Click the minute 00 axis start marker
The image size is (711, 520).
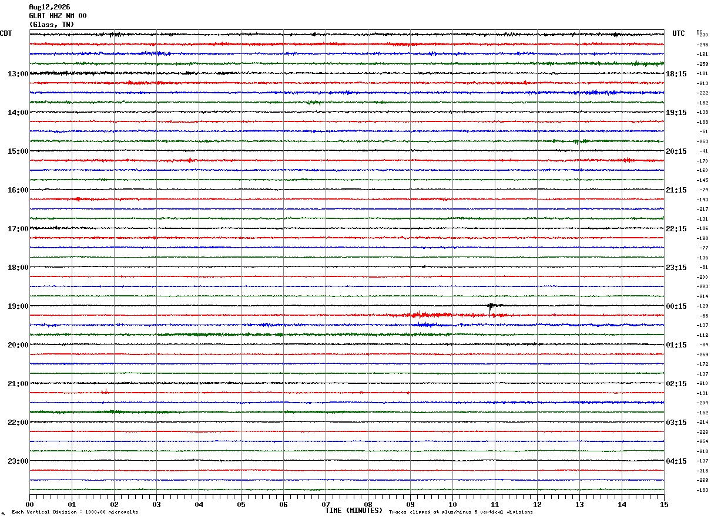[x=30, y=504]
